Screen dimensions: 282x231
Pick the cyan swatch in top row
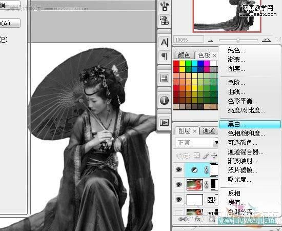coord(194,63)
